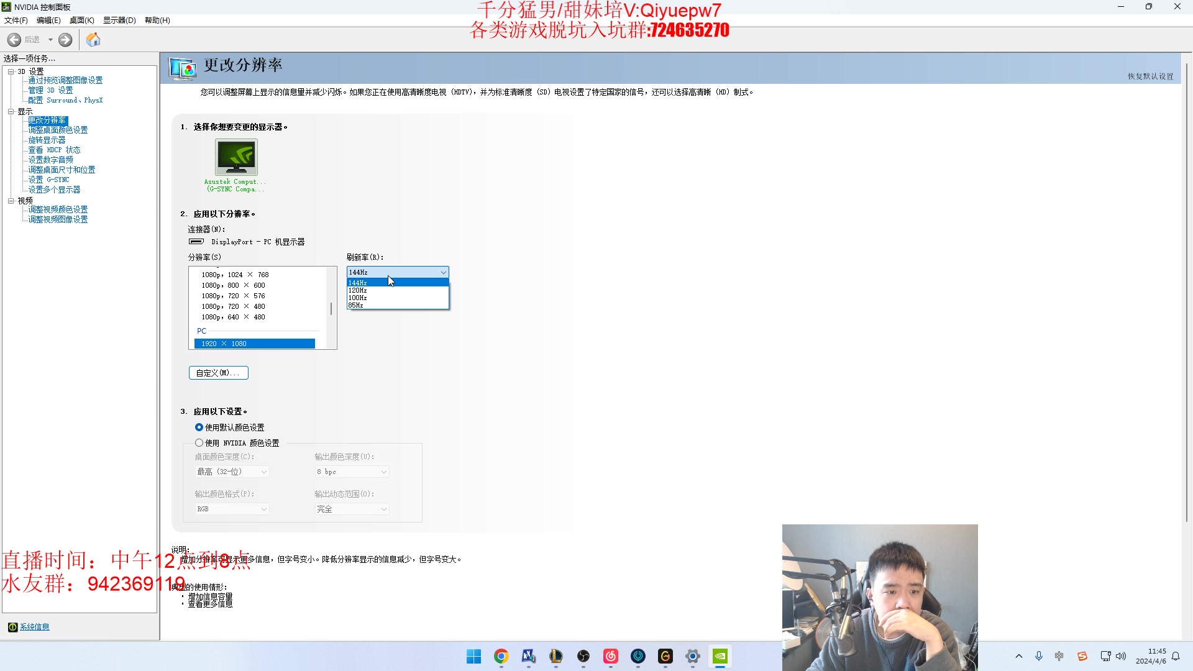This screenshot has height=671, width=1193.
Task: Open the RGB 输出颜色格式 dropdown
Action: point(231,509)
